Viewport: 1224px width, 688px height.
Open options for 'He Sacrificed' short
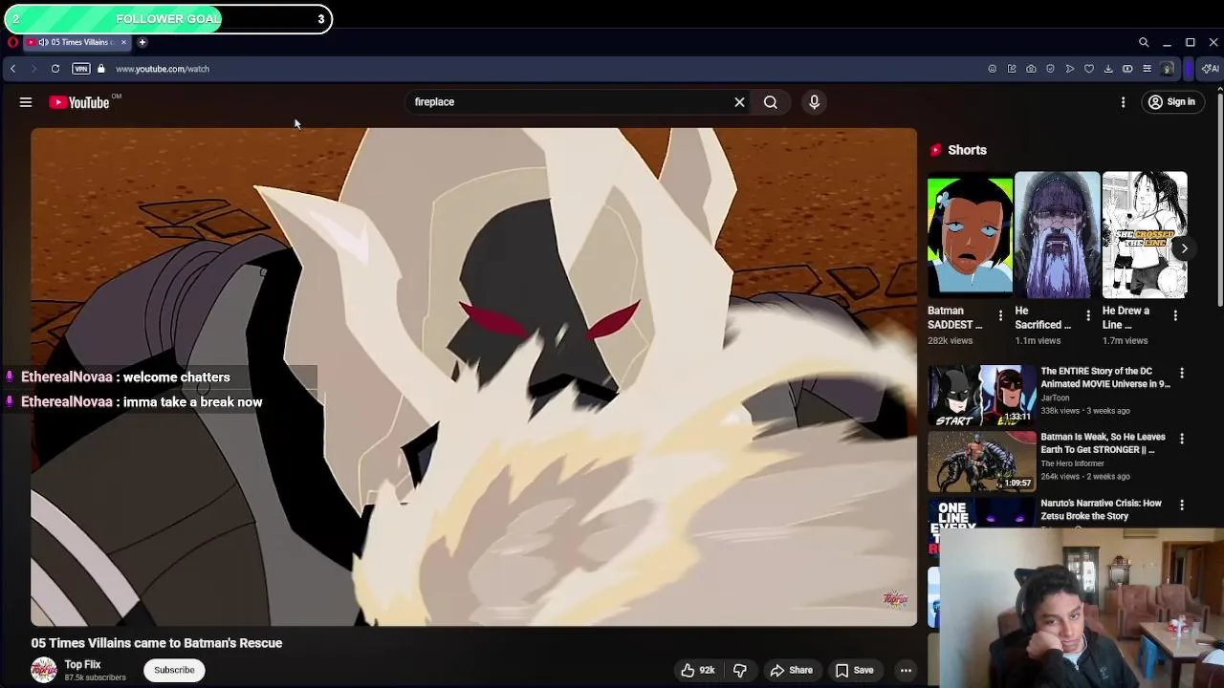click(x=1087, y=315)
